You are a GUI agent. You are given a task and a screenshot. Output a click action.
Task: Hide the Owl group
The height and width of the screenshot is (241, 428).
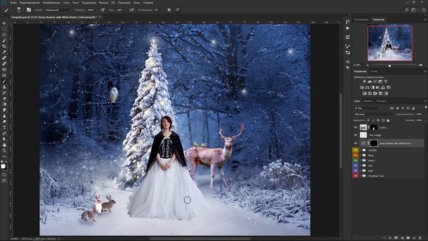pos(355,165)
